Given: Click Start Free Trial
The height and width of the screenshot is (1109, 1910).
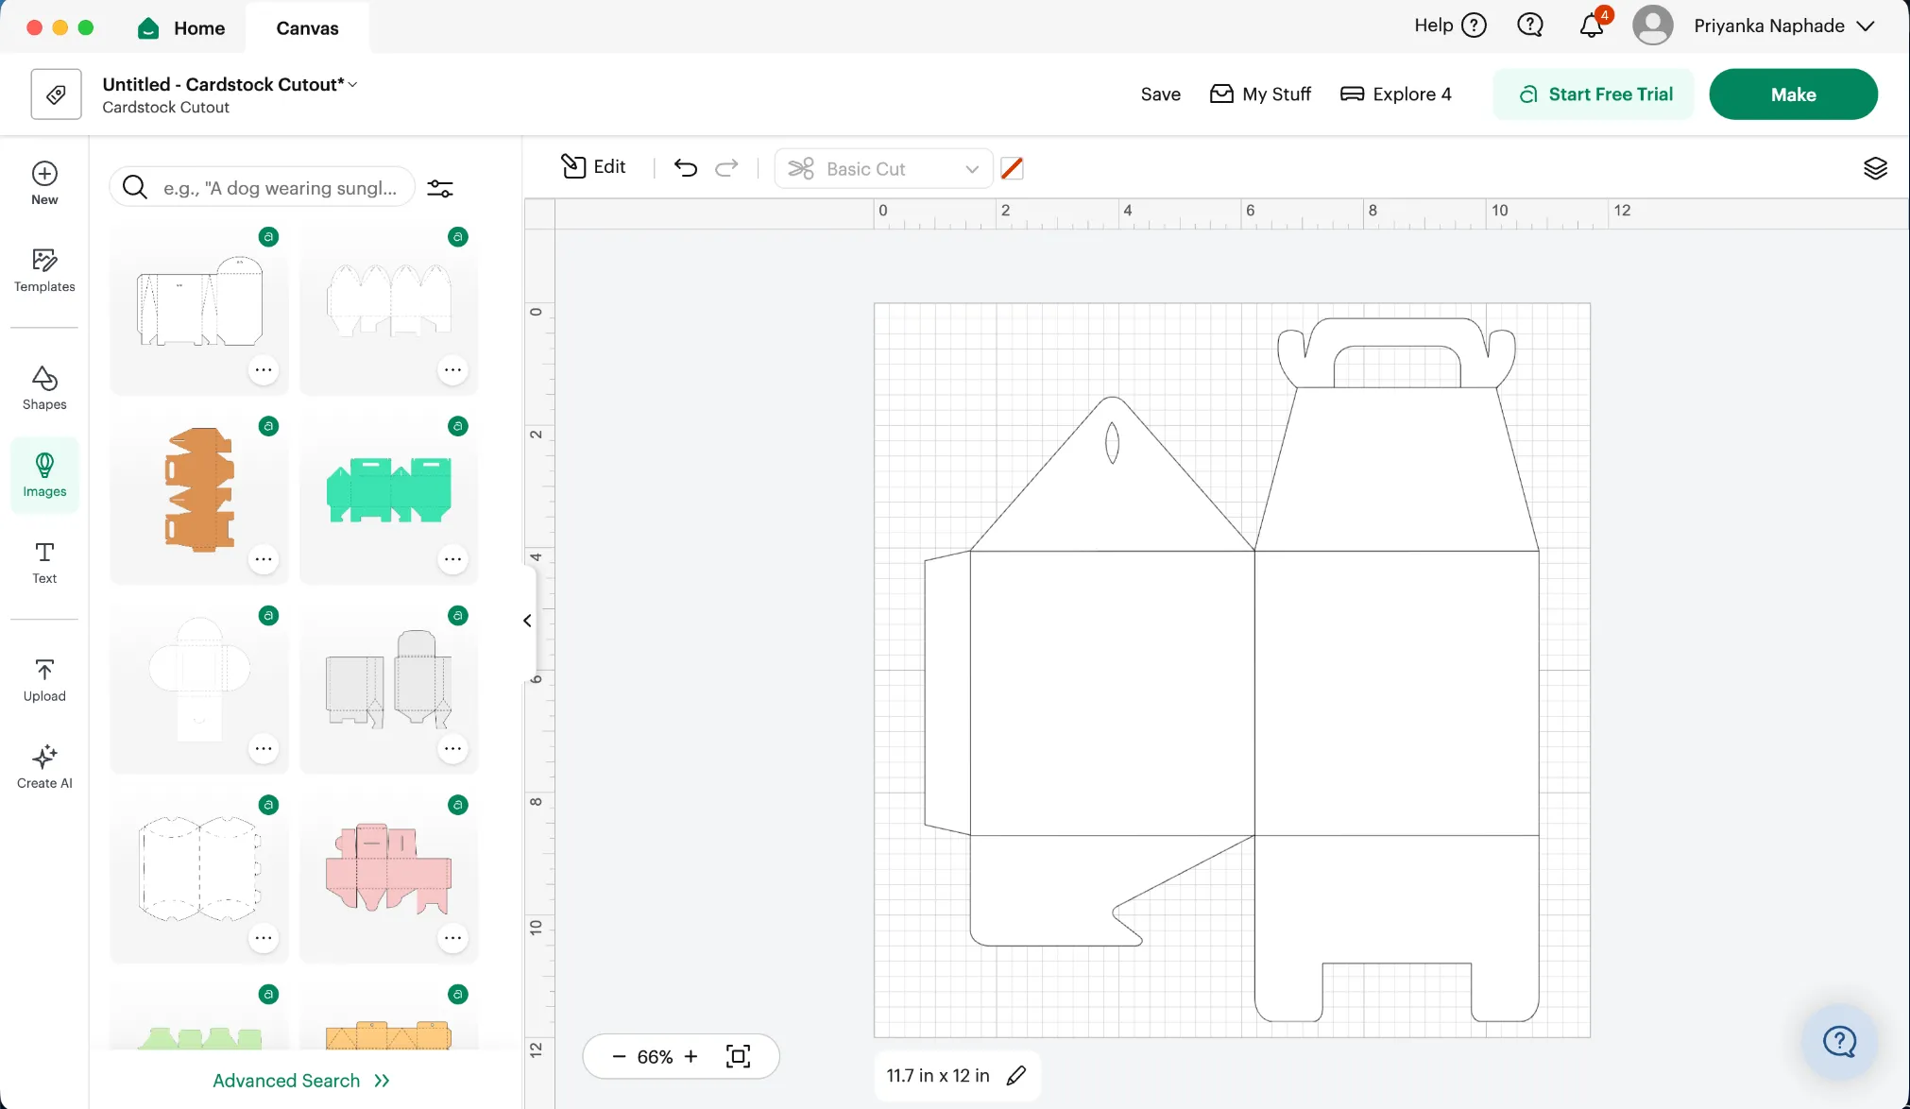Looking at the screenshot, I should [x=1595, y=94].
